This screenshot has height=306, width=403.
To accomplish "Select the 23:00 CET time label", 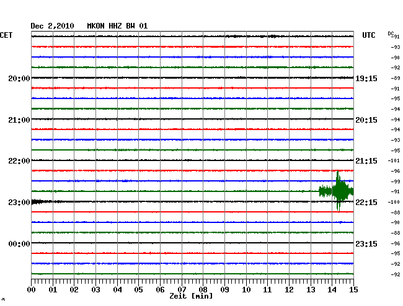I will pos(19,203).
